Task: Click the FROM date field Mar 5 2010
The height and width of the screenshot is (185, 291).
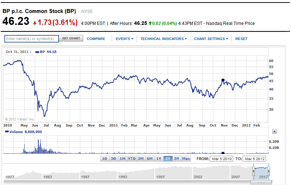Action: (221, 159)
